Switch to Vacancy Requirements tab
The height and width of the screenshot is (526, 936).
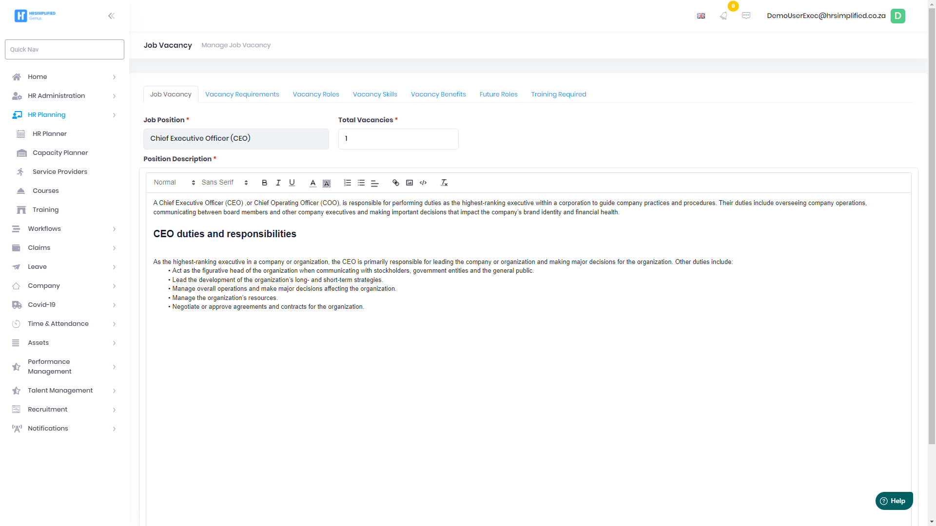[242, 94]
